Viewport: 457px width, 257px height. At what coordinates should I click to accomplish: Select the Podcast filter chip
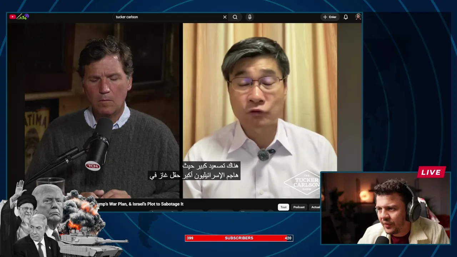[299, 207]
